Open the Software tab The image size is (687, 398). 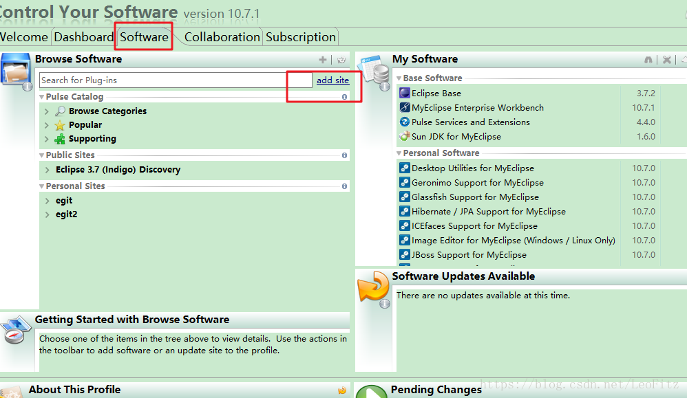[x=144, y=37]
